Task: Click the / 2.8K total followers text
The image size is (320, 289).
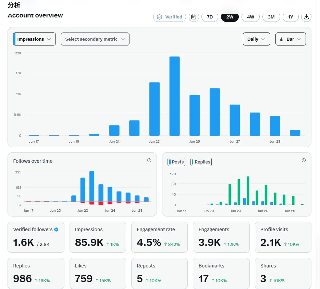Action: (x=43, y=245)
